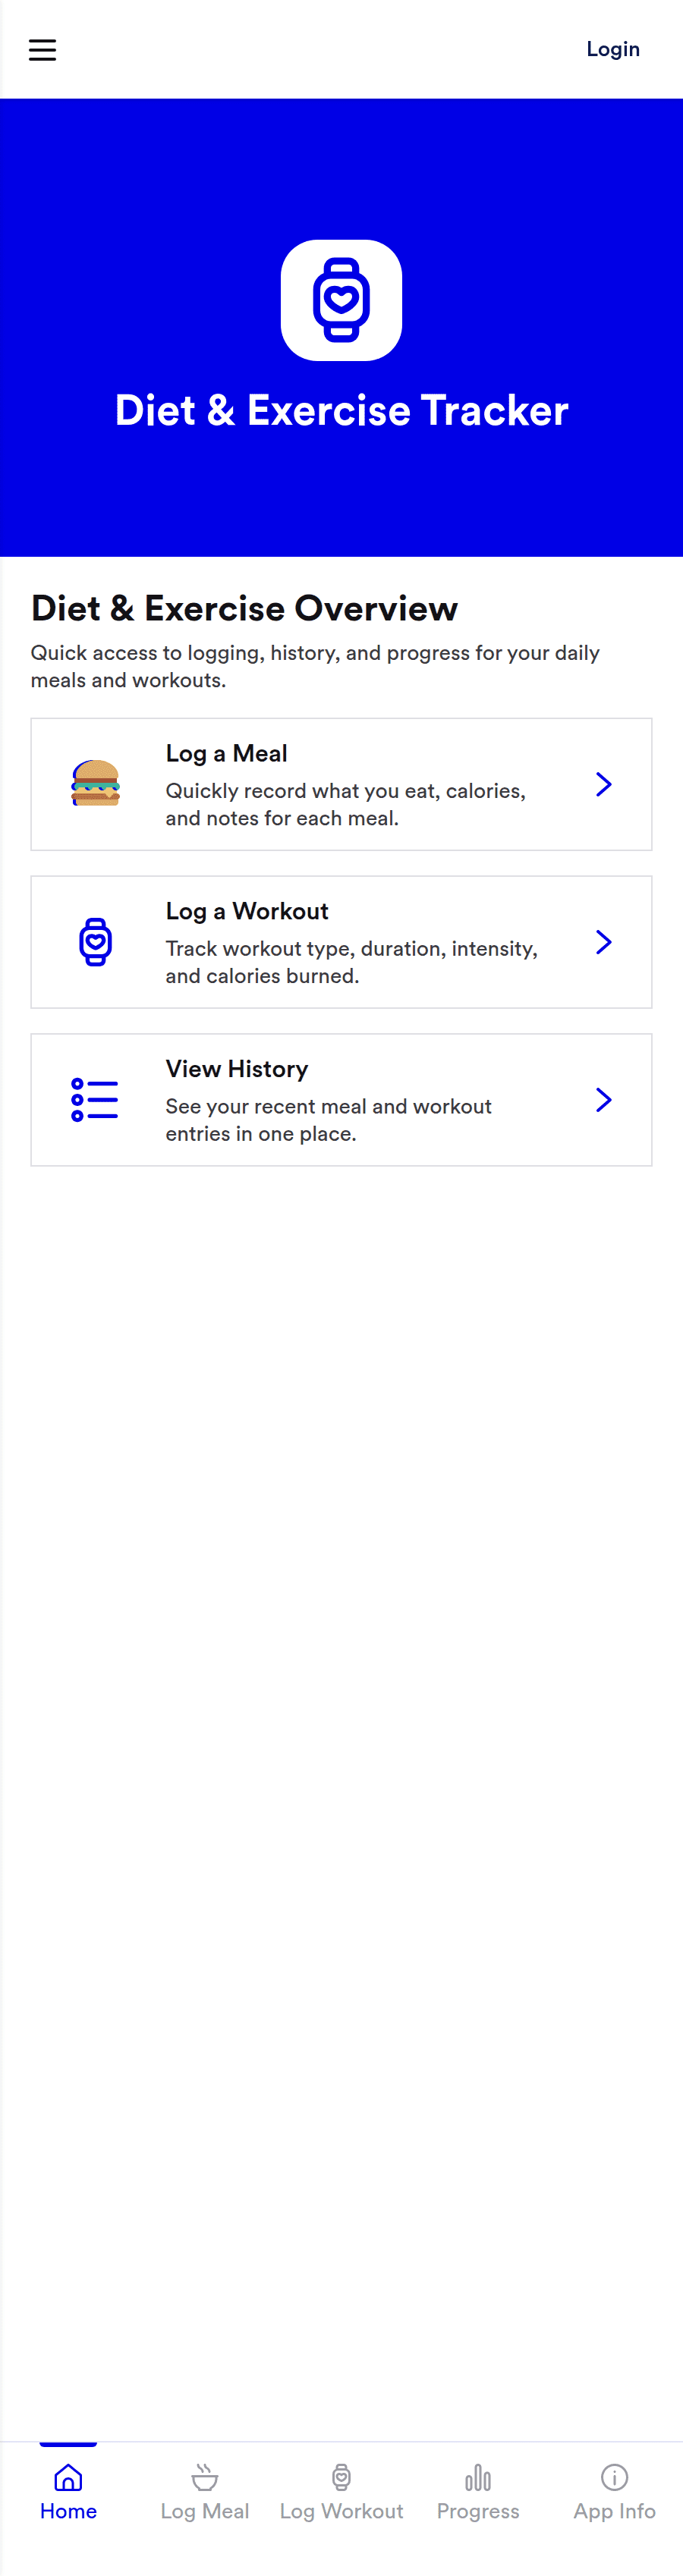Open the View History card title
The height and width of the screenshot is (2576, 683).
pos(237,1069)
